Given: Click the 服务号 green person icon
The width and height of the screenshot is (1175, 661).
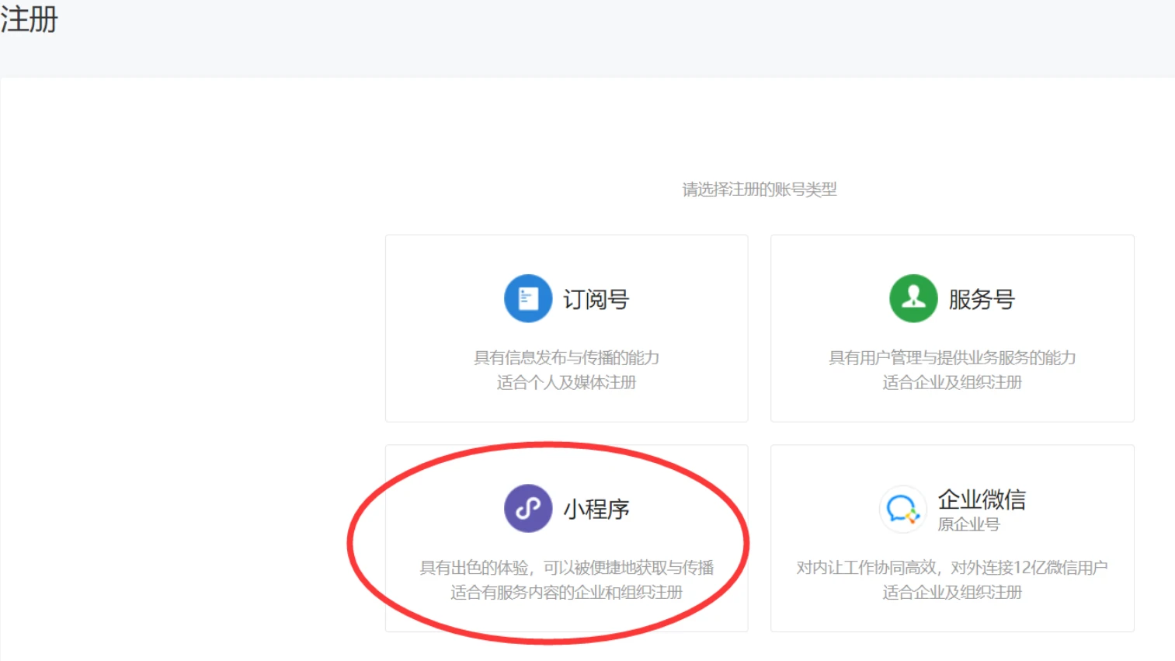Looking at the screenshot, I should [913, 298].
